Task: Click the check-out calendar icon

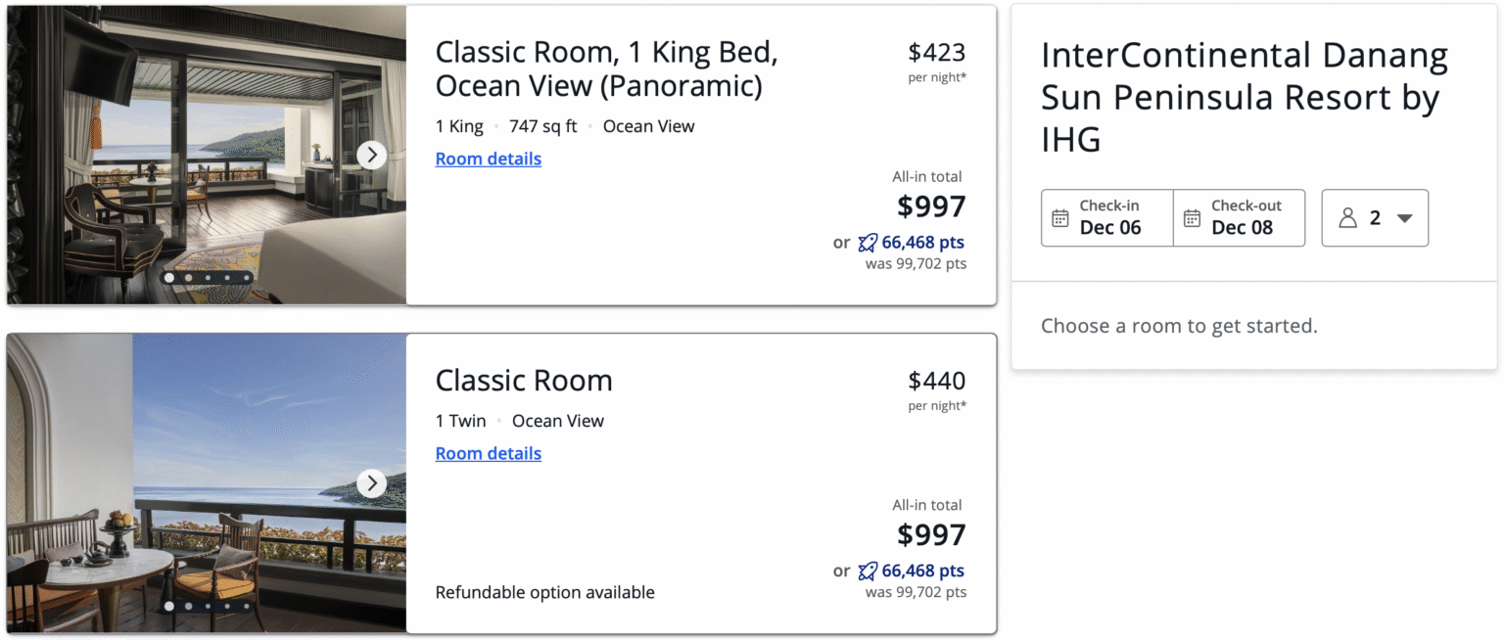Action: coord(1192,217)
